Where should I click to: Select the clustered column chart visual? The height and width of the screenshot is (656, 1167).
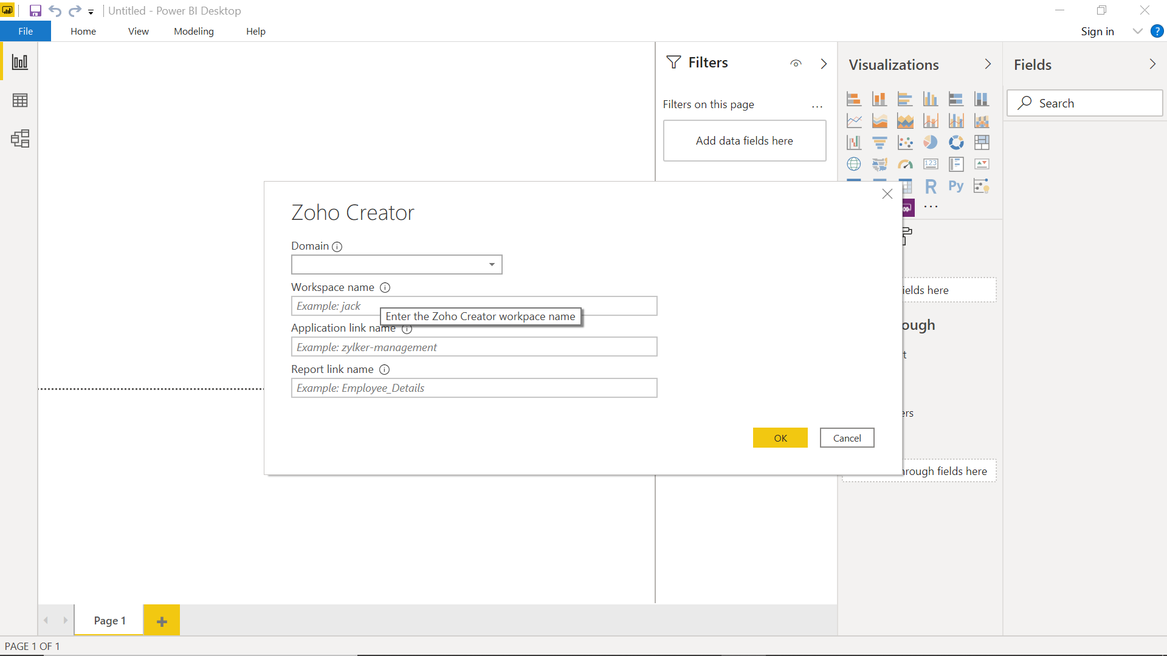(931, 99)
